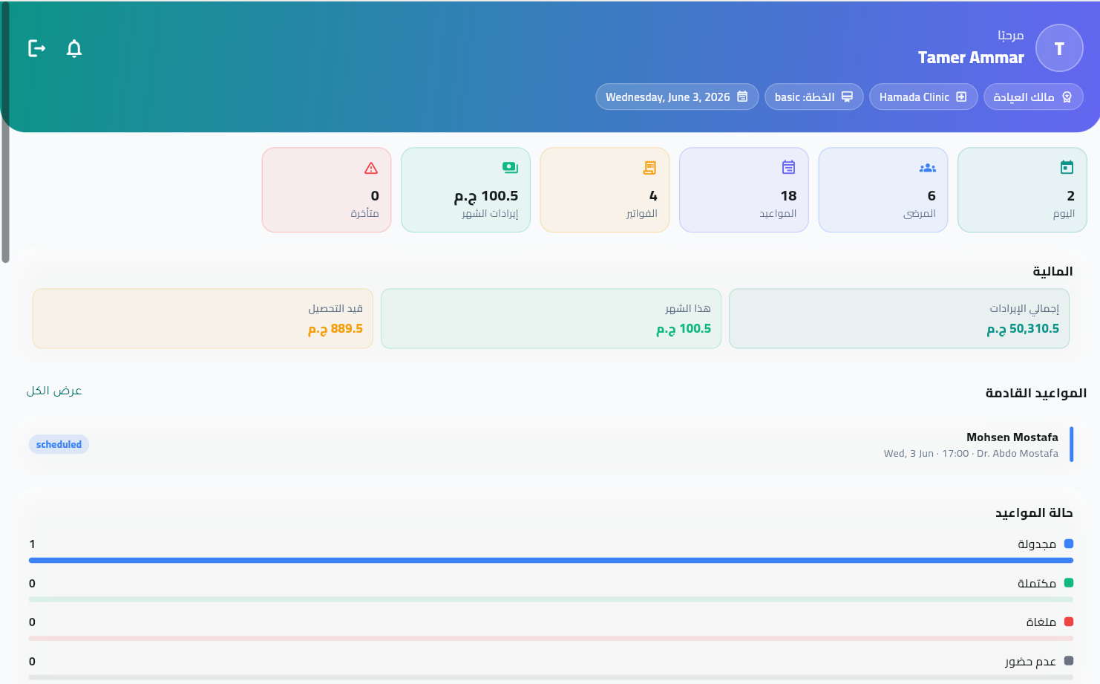Click the gray swatch beside عدم حضور
The image size is (1100, 684).
1069,661
